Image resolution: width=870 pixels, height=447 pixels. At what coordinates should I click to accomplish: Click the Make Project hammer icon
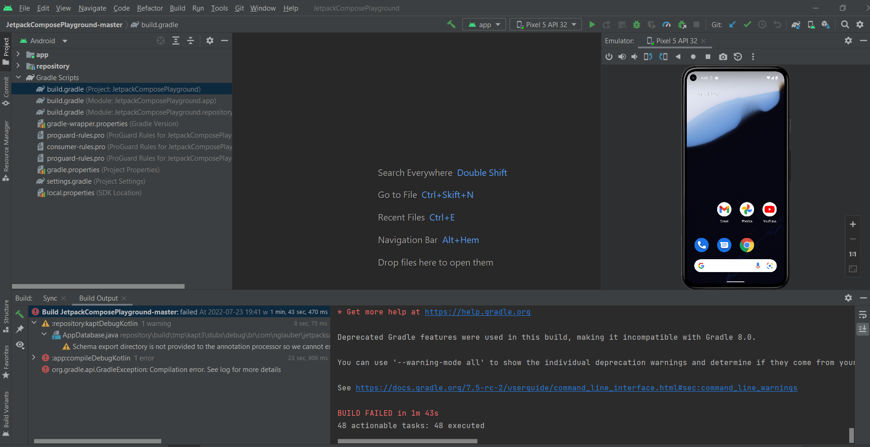point(451,24)
